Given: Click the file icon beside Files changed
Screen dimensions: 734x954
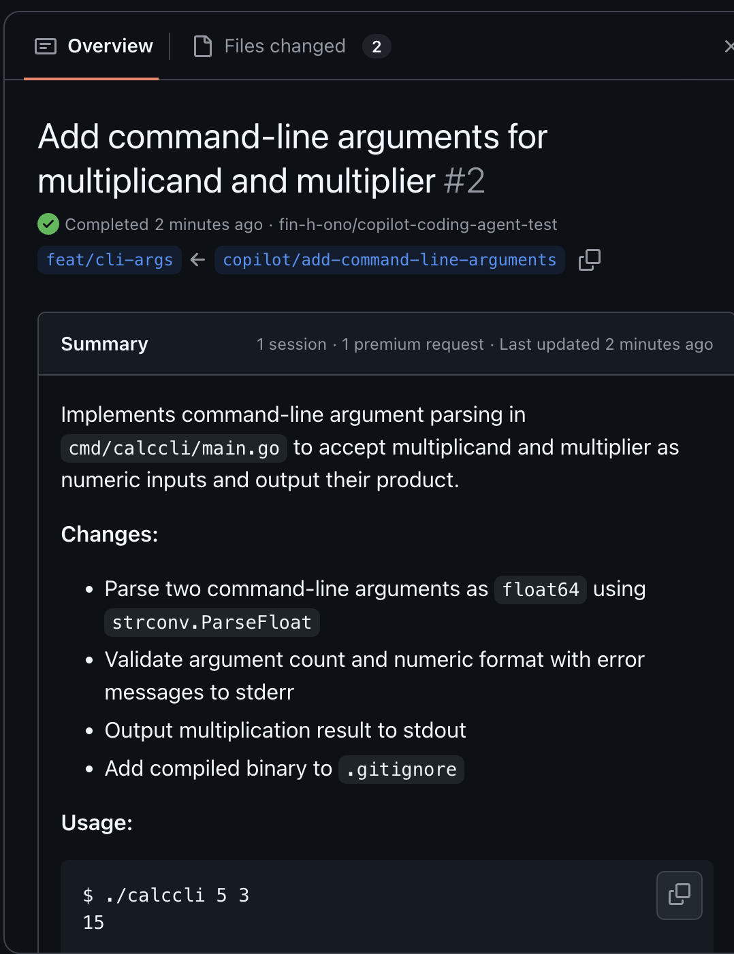Looking at the screenshot, I should point(203,46).
